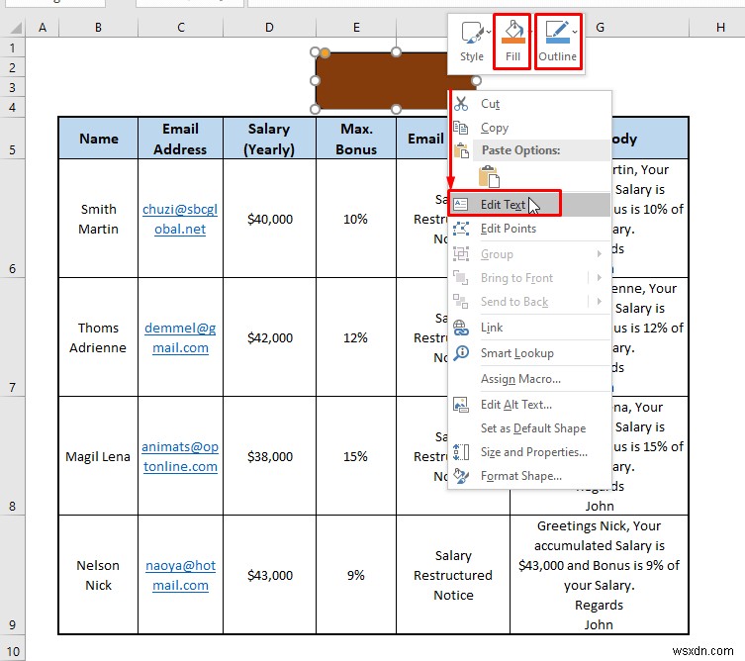This screenshot has height=661, width=745.
Task: Open the Style shape gallery button
Action: pos(471,42)
